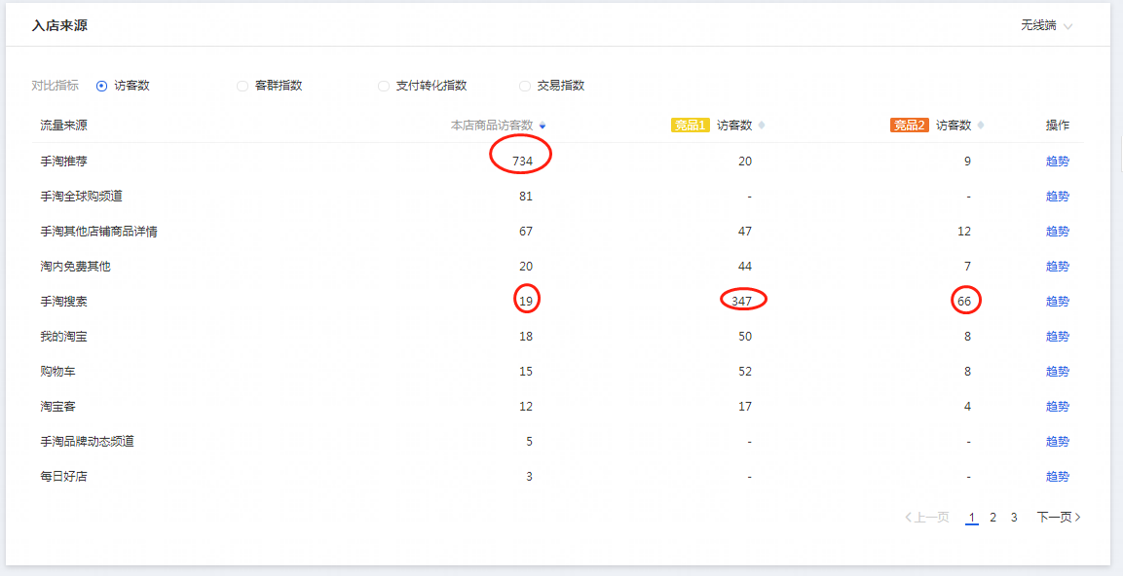
Task: Sort by 竞品2 访客数 icon
Action: [x=981, y=126]
